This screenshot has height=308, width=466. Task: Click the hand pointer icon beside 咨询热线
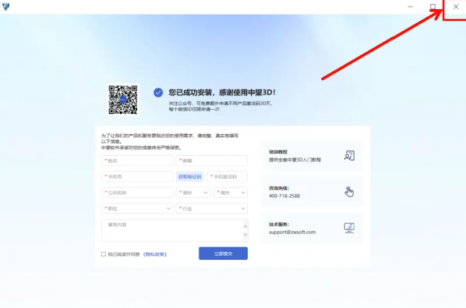pos(349,192)
